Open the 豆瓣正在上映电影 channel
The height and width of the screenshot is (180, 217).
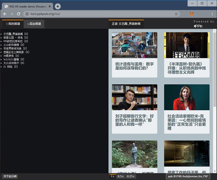click(14, 52)
